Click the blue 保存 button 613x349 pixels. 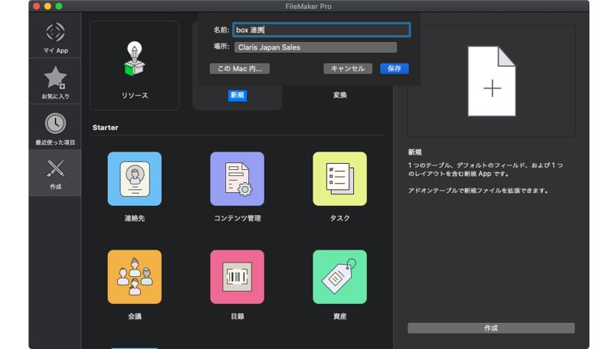coord(394,69)
